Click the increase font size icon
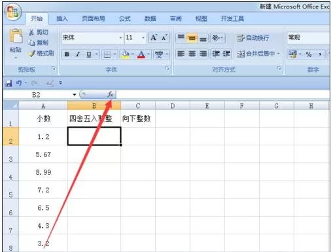This screenshot has width=331, height=252. [154, 37]
